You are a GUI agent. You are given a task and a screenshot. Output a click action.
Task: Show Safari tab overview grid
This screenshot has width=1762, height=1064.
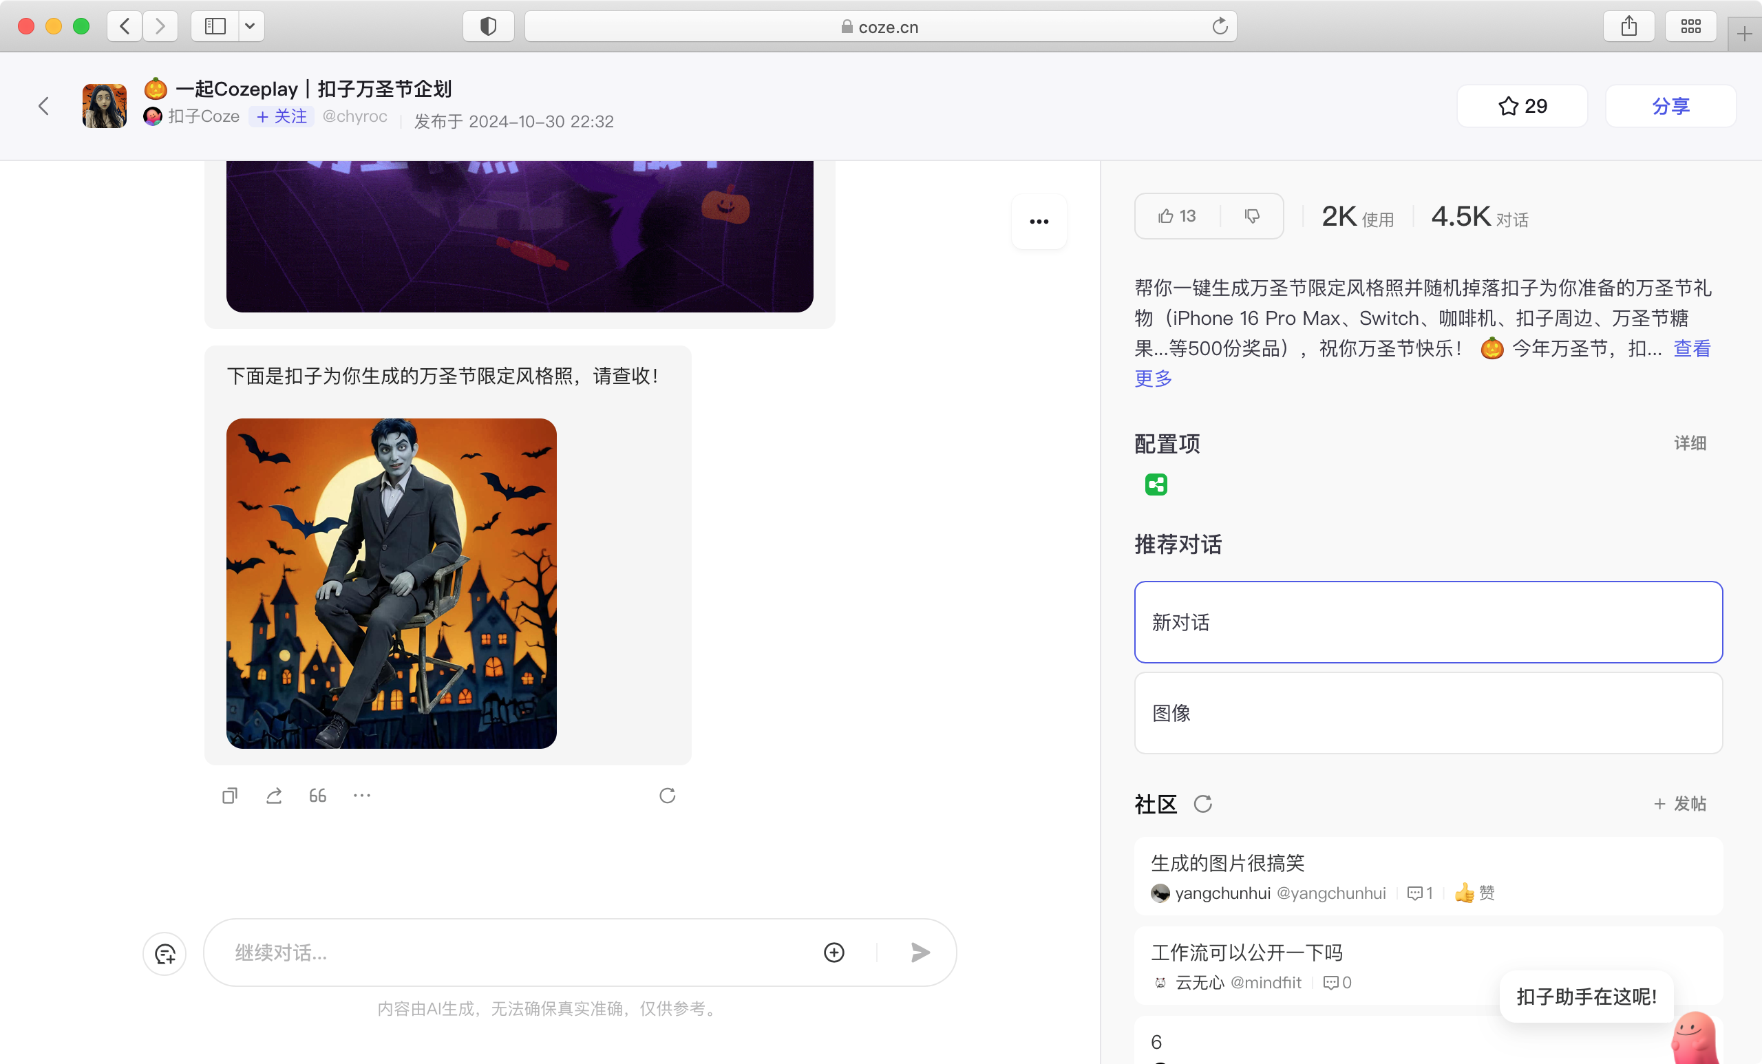[x=1690, y=26]
